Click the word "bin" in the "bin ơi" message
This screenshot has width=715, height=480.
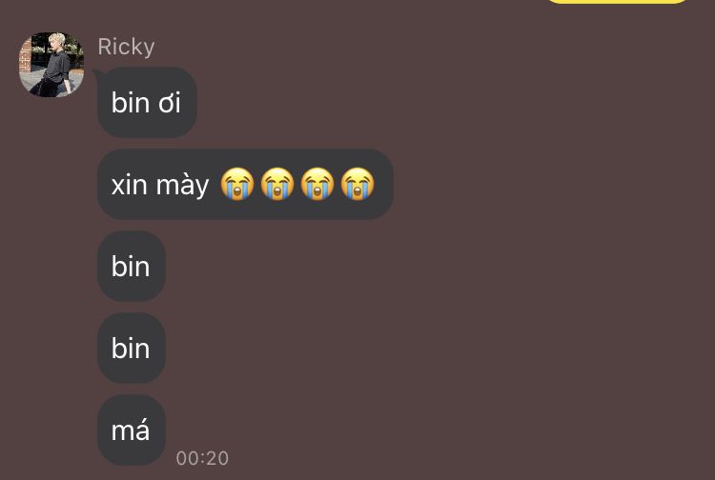pos(130,103)
